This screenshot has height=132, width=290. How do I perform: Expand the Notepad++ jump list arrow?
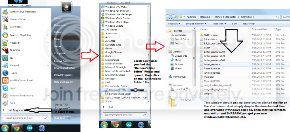(x=48, y=43)
